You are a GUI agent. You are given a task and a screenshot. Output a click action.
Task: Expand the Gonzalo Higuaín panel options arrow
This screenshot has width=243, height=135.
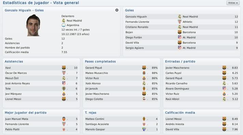117,10
